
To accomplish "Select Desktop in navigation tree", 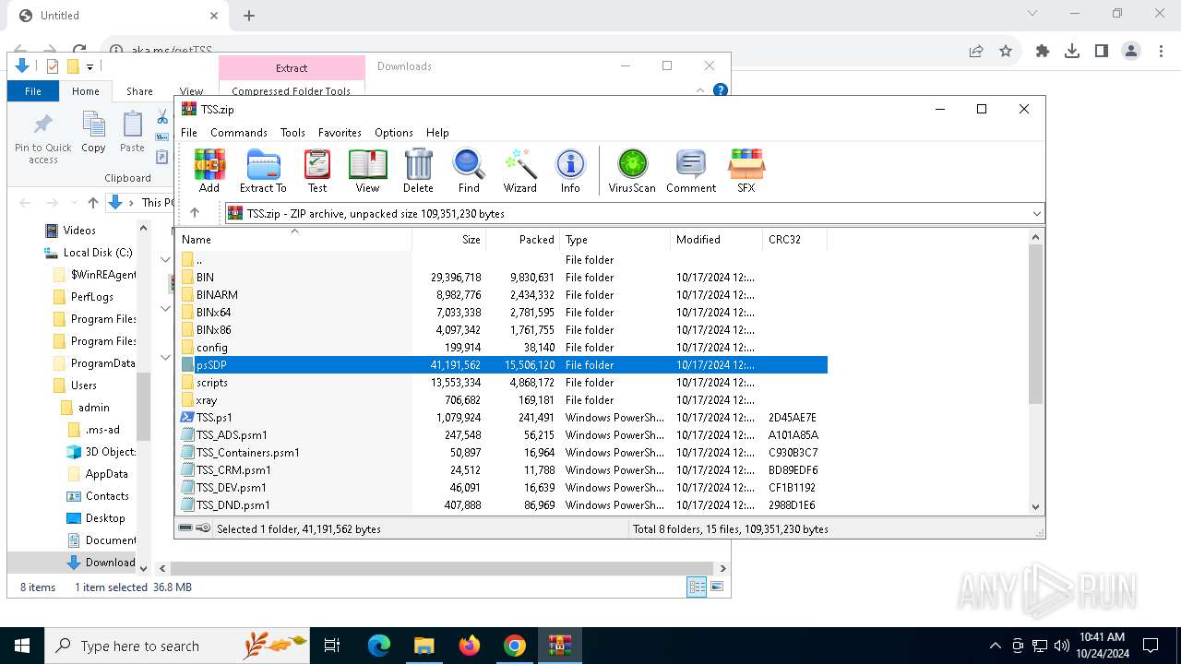I will [x=105, y=517].
